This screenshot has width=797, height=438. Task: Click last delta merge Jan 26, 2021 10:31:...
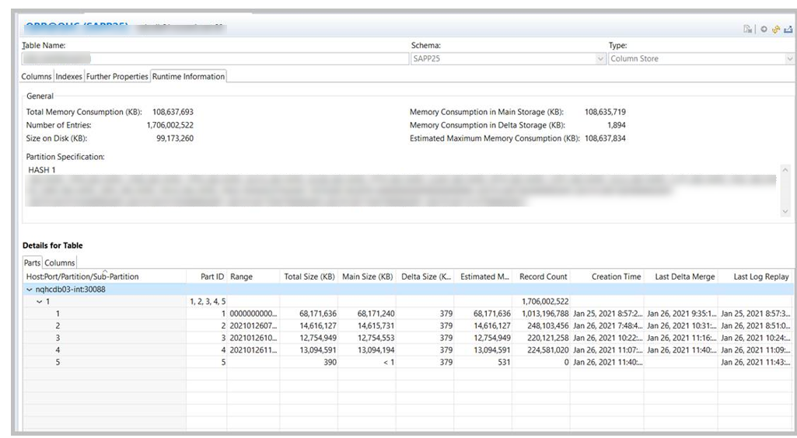tap(682, 326)
